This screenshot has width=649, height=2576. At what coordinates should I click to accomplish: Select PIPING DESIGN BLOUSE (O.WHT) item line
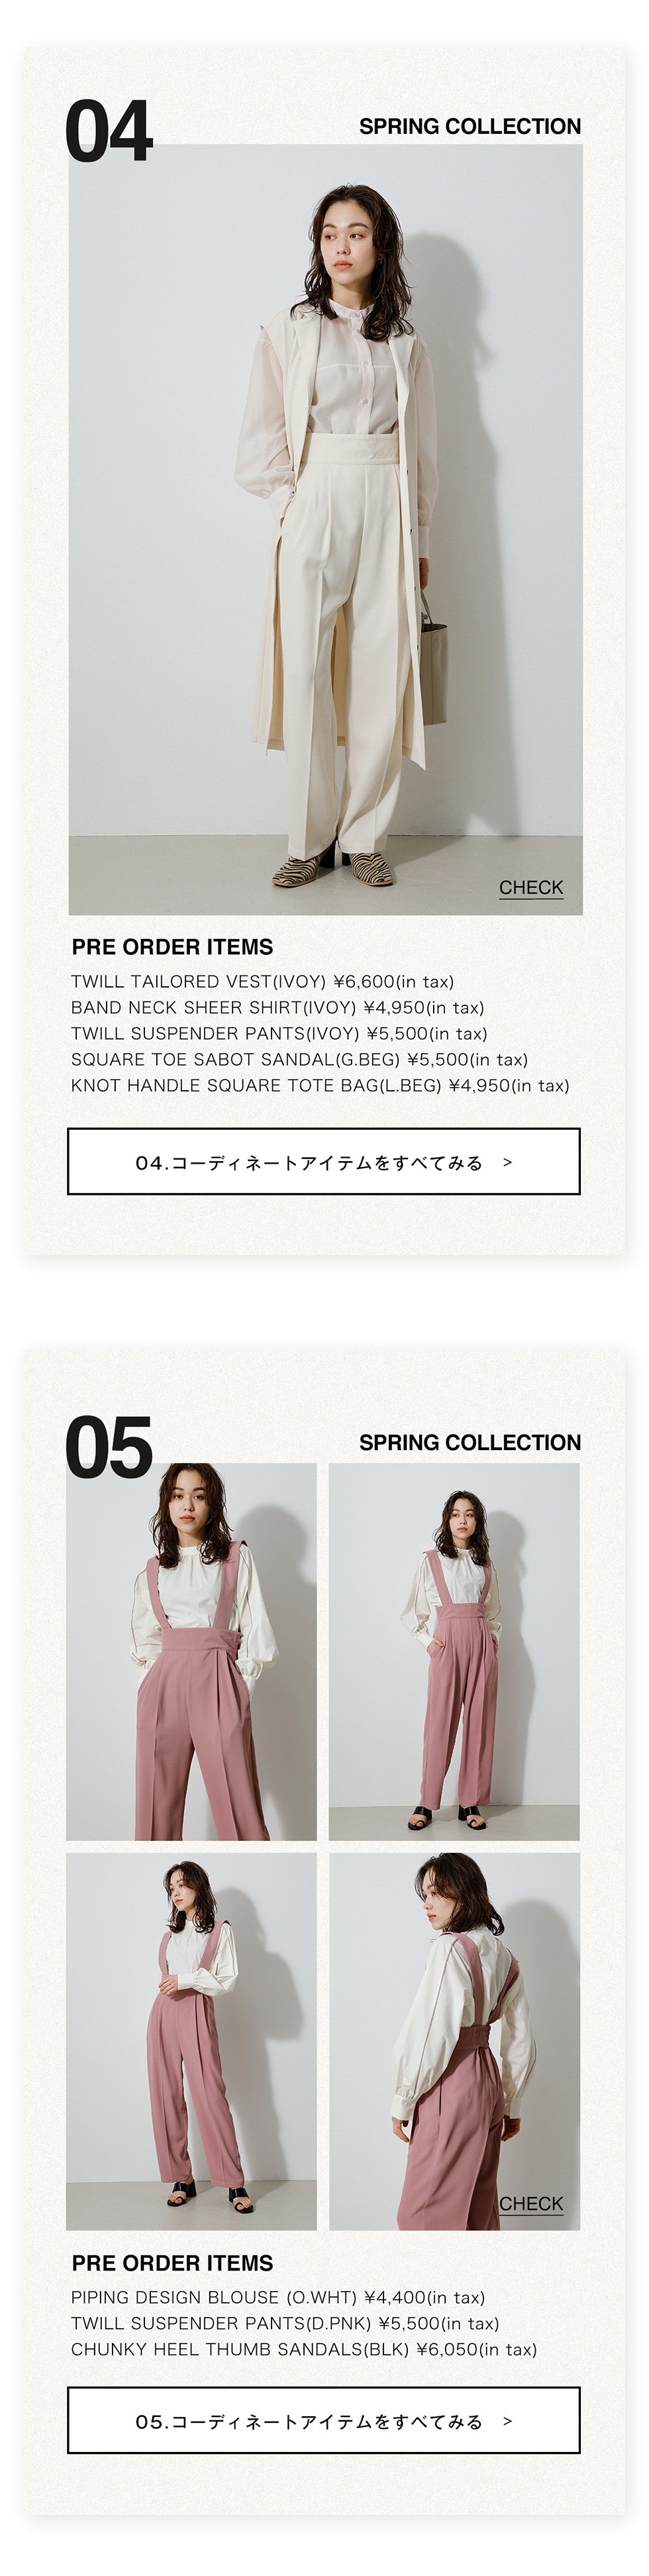pos(278,2297)
